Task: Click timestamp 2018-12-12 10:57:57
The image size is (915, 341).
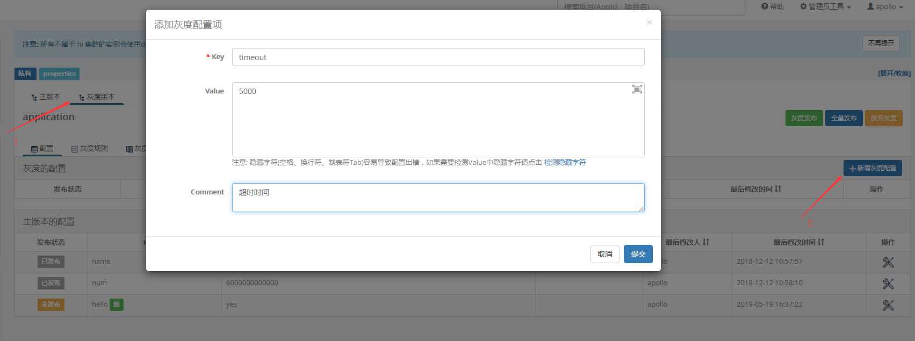Action: click(x=769, y=262)
